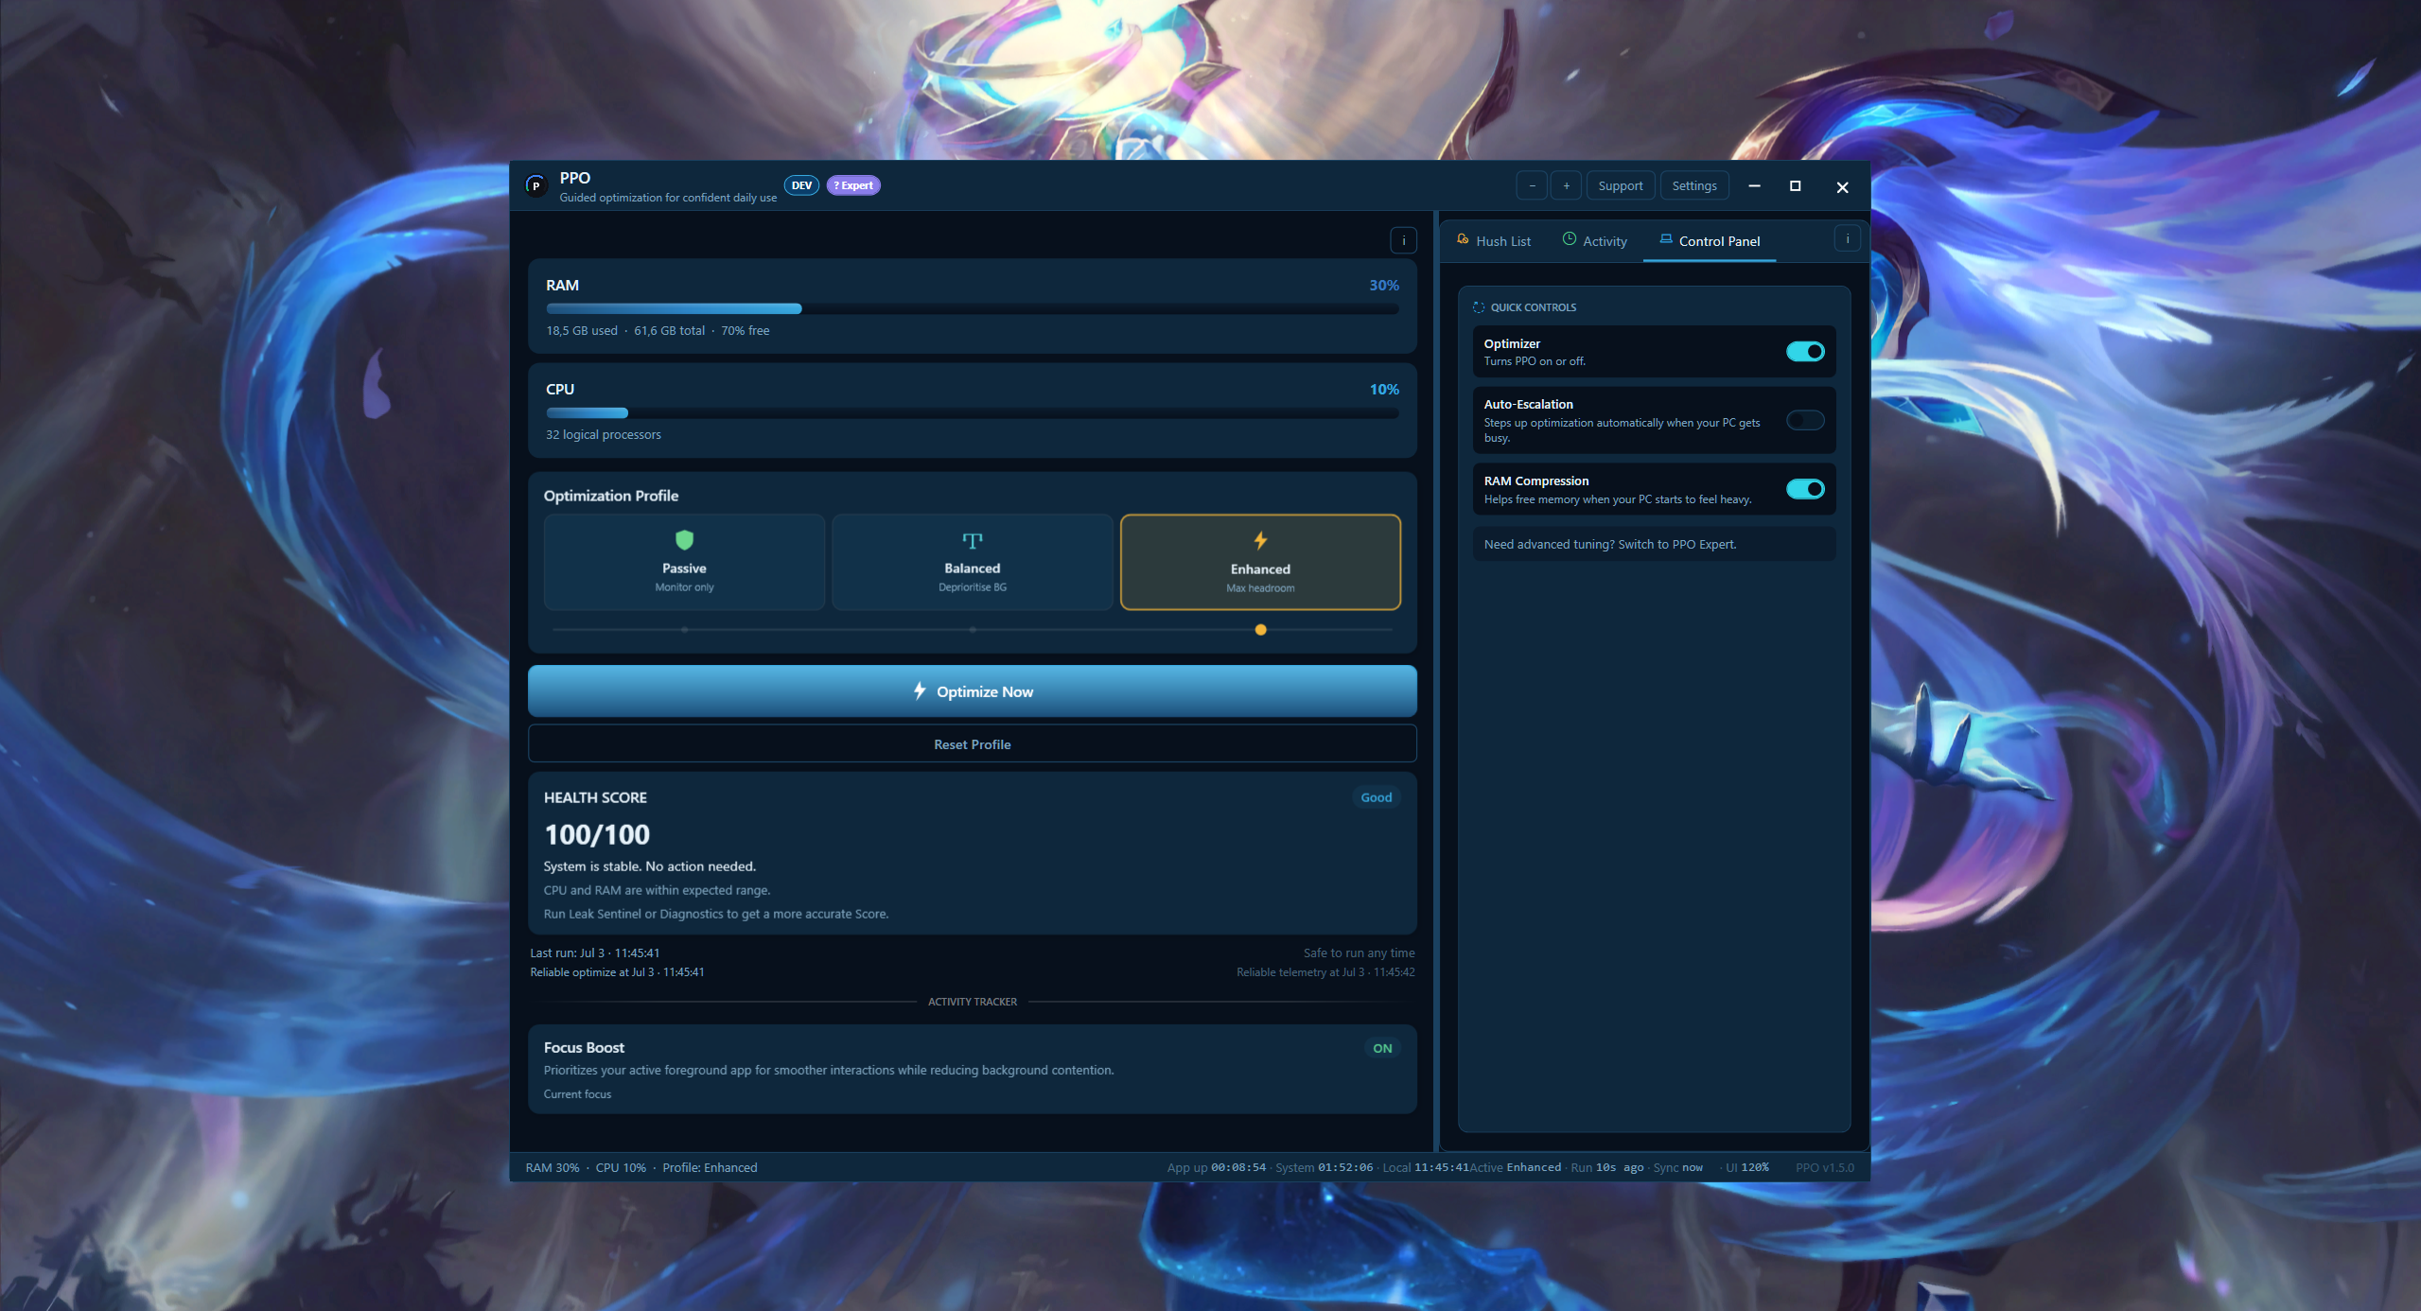This screenshot has height=1311, width=2421.
Task: Click the DEV badge in title bar
Action: [801, 185]
